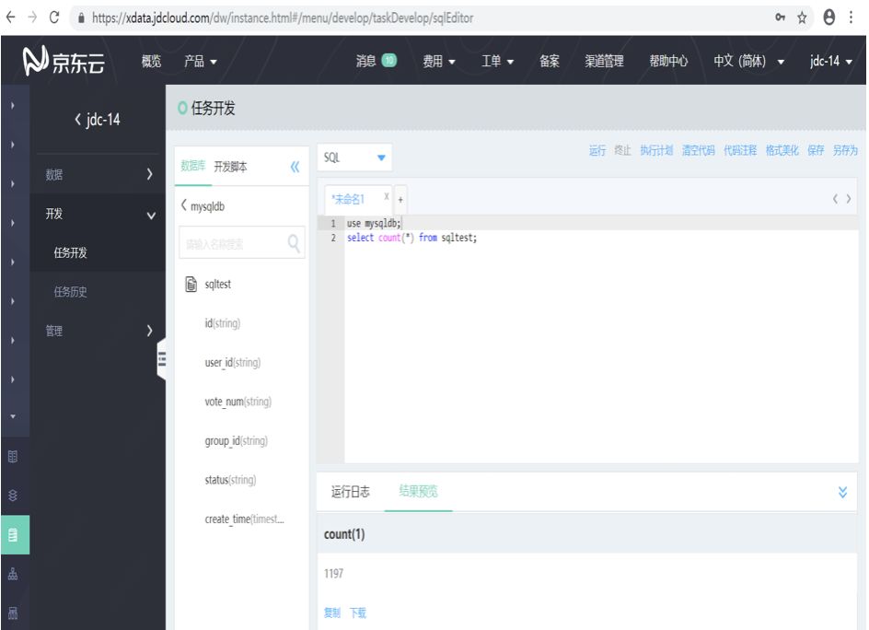Image resolution: width=869 pixels, height=630 pixels.
Task: Select the vote_num(string) column
Action: click(x=238, y=402)
